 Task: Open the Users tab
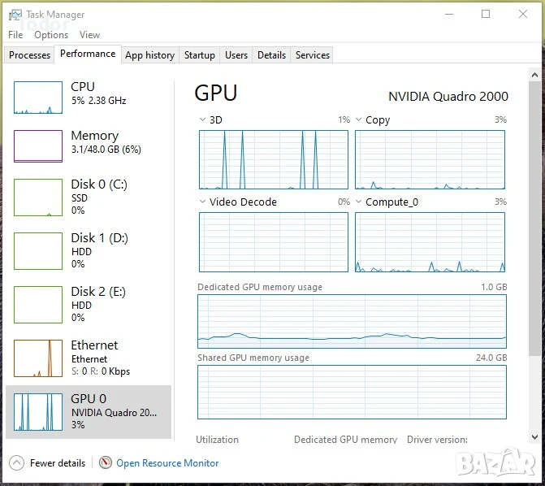click(x=236, y=55)
